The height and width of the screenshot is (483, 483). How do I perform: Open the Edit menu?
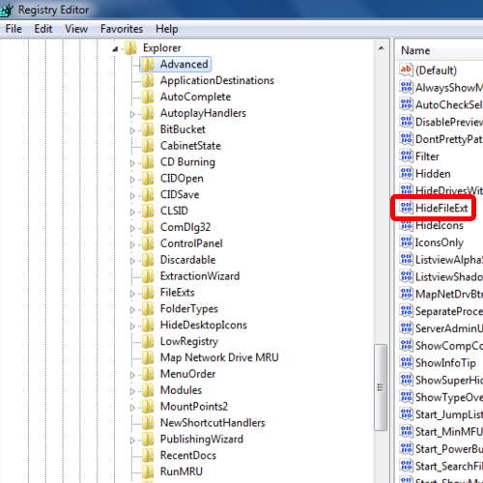tap(43, 29)
